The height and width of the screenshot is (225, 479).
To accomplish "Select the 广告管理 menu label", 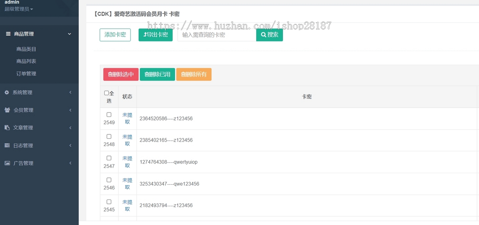I will point(24,163).
